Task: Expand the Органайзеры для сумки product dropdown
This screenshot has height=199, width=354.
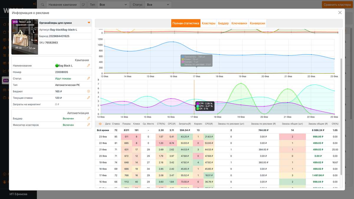Action: (x=89, y=23)
